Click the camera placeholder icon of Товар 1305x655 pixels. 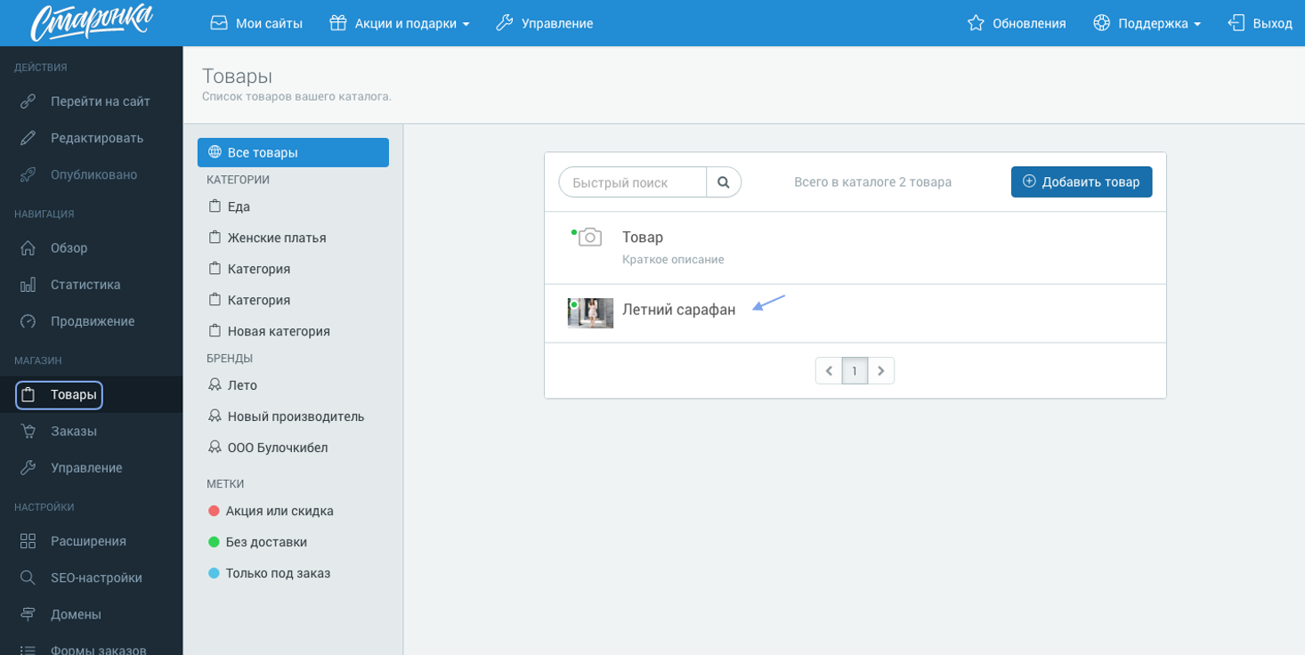coord(589,238)
